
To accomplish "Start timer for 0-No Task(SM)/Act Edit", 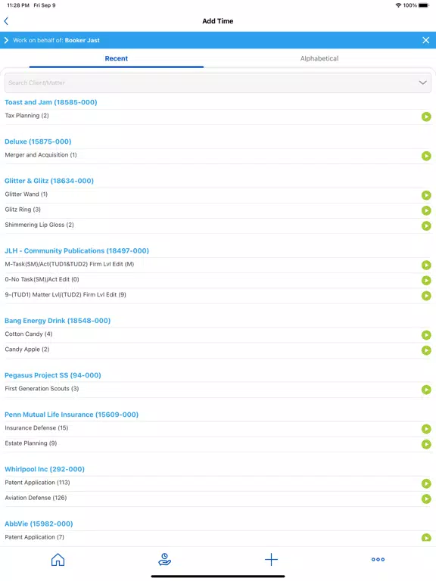I will (x=426, y=281).
